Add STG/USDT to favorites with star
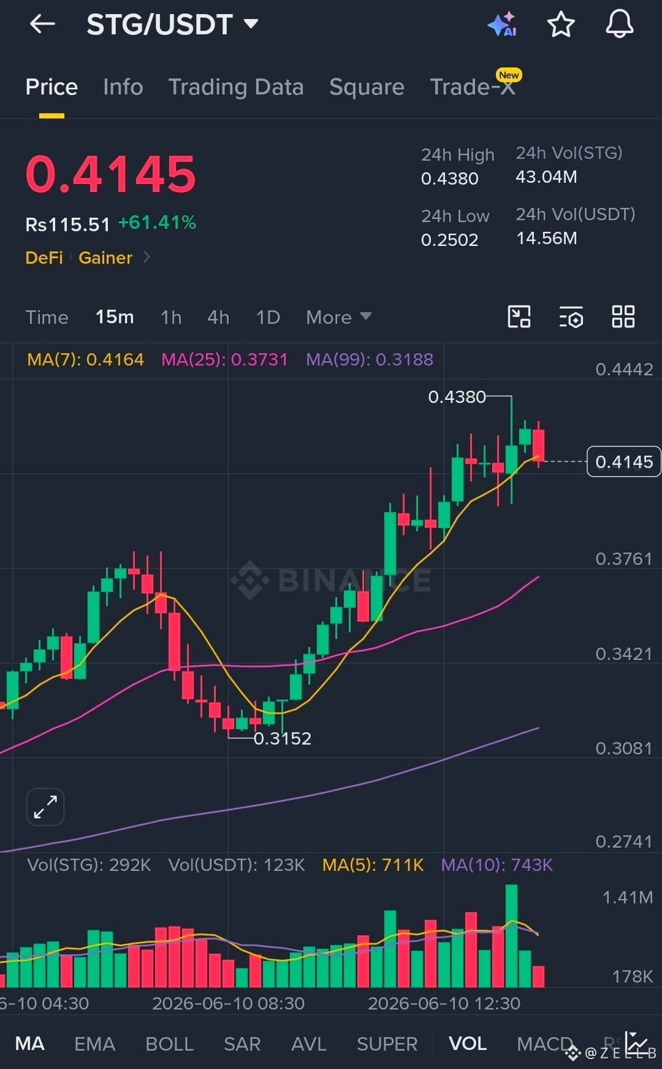 (x=561, y=25)
